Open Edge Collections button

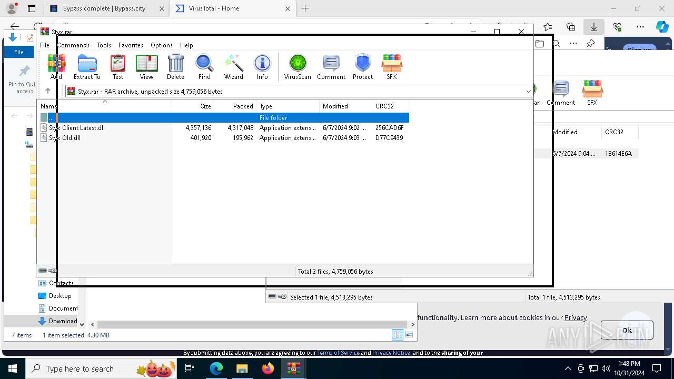coord(571,27)
